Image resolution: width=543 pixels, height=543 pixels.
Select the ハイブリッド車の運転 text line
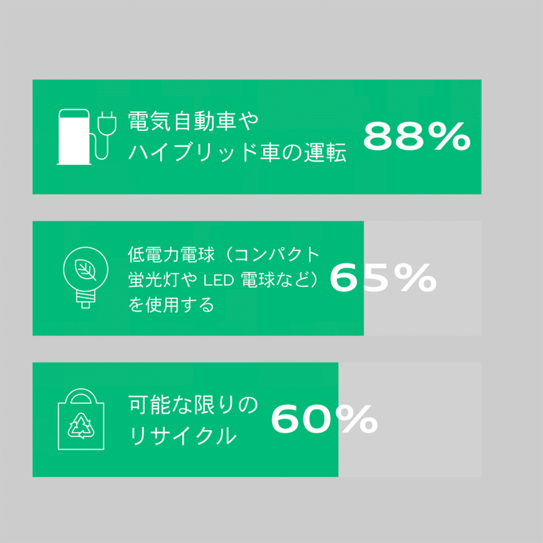[x=237, y=153]
